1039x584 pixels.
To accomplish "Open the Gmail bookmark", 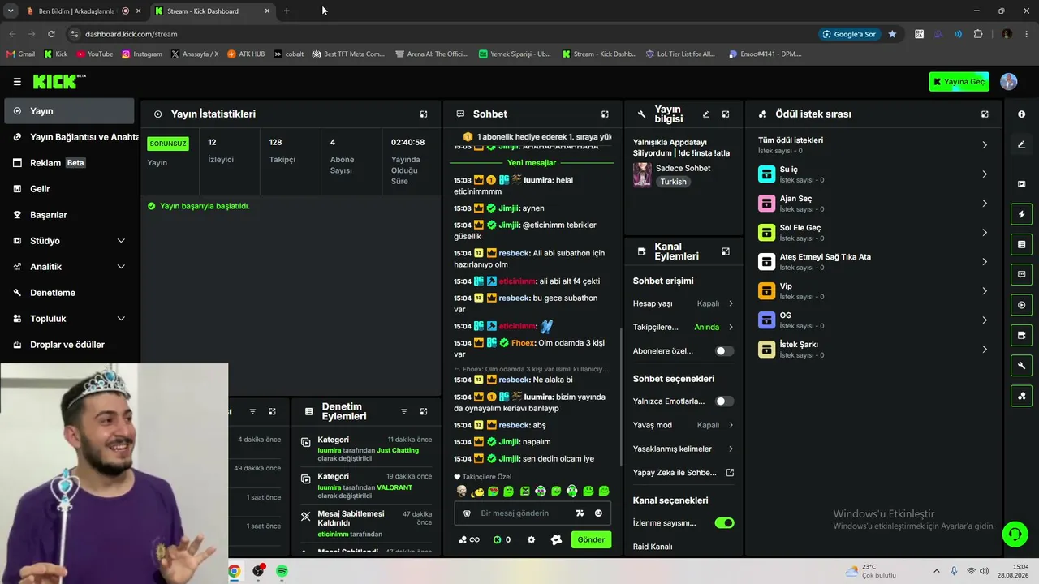I will tap(20, 54).
